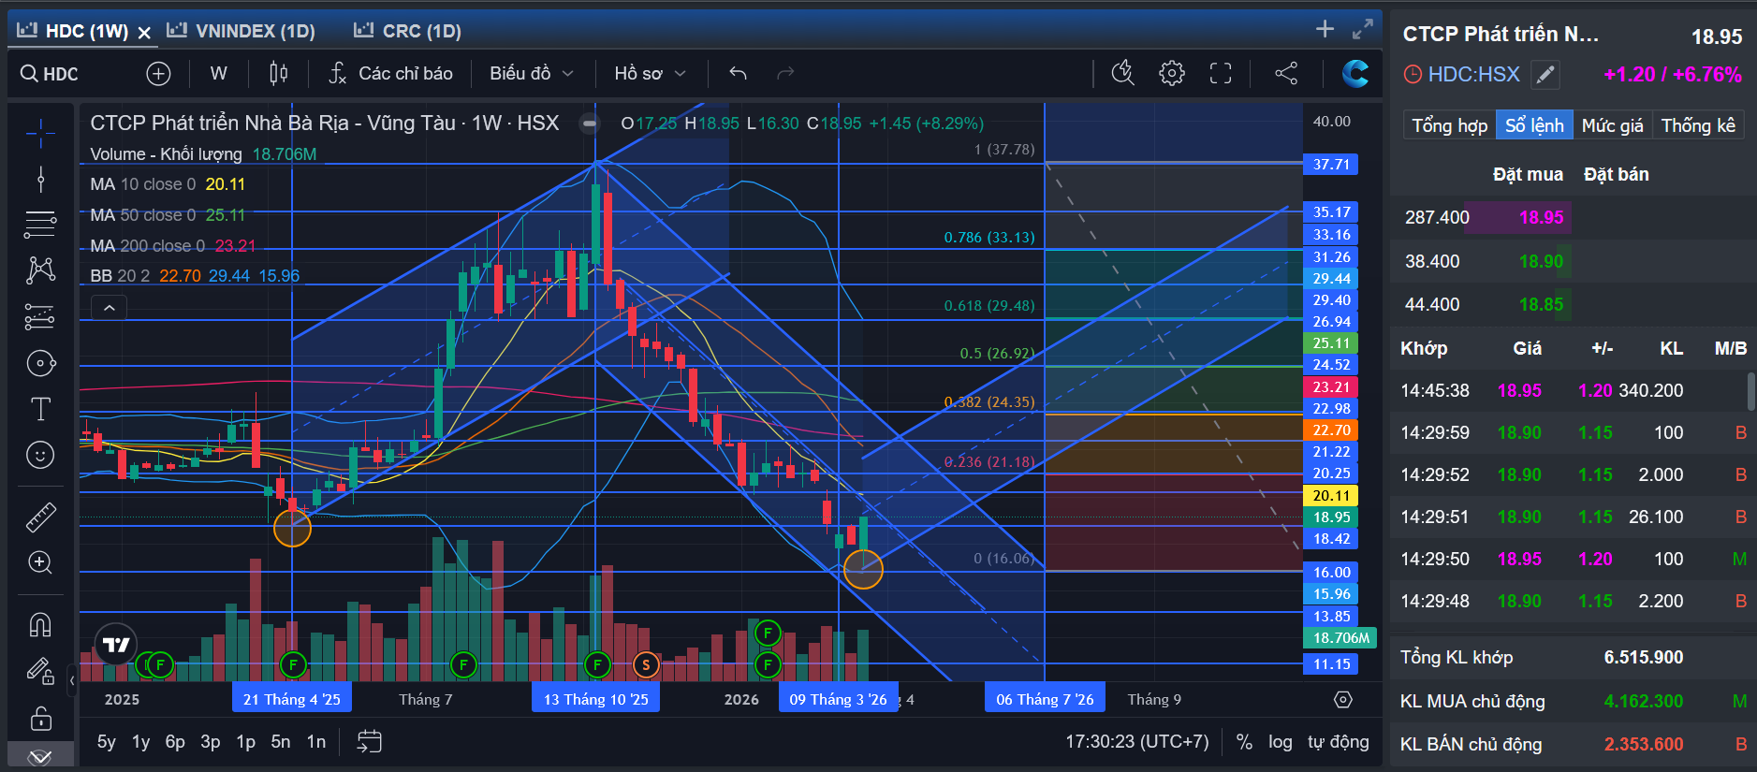Open the emoji and stickers tool
Image resolution: width=1757 pixels, height=772 pixels.
[x=40, y=455]
